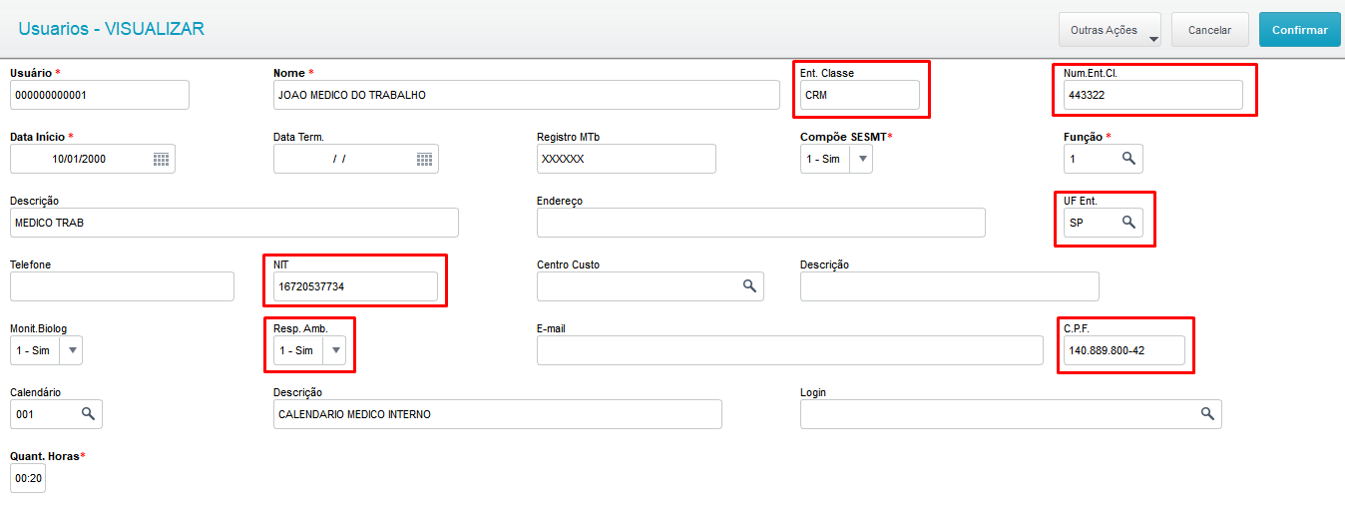1345x519 pixels.
Task: Click the UF Ent. lookup magnifier icon
Action: 1128,223
